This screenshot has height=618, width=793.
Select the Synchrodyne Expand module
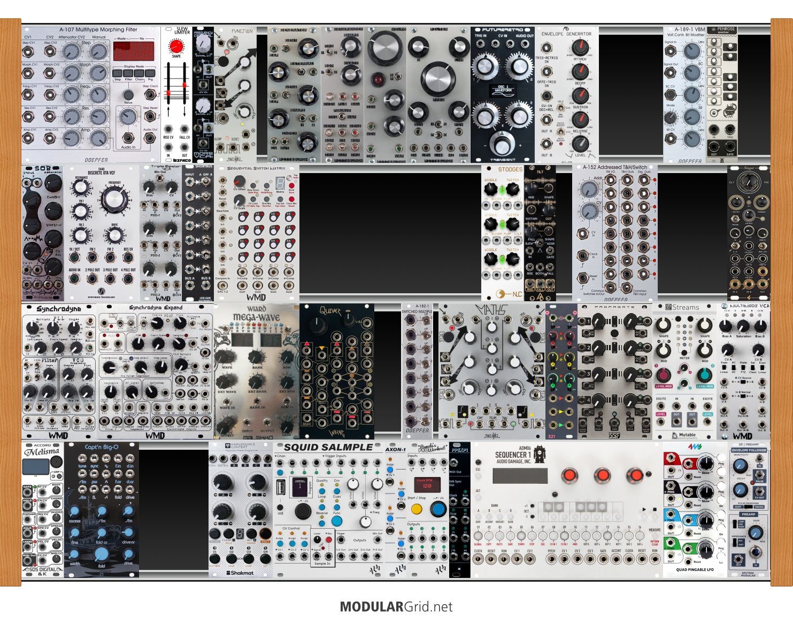point(155,371)
